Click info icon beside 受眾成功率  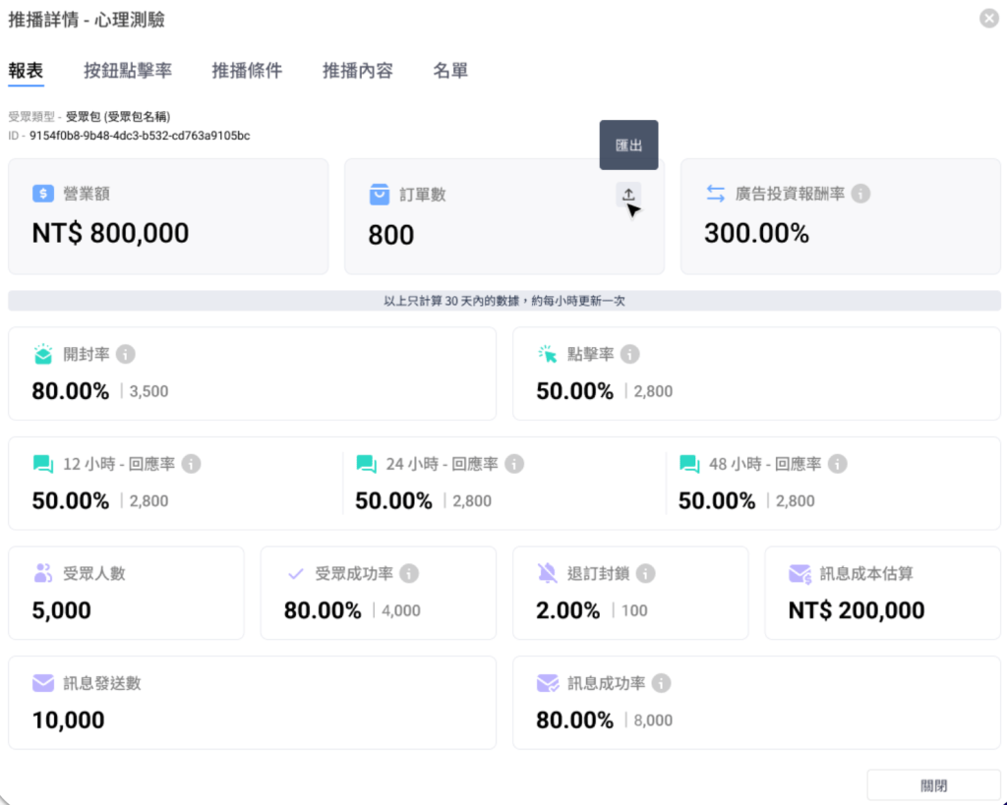click(409, 573)
